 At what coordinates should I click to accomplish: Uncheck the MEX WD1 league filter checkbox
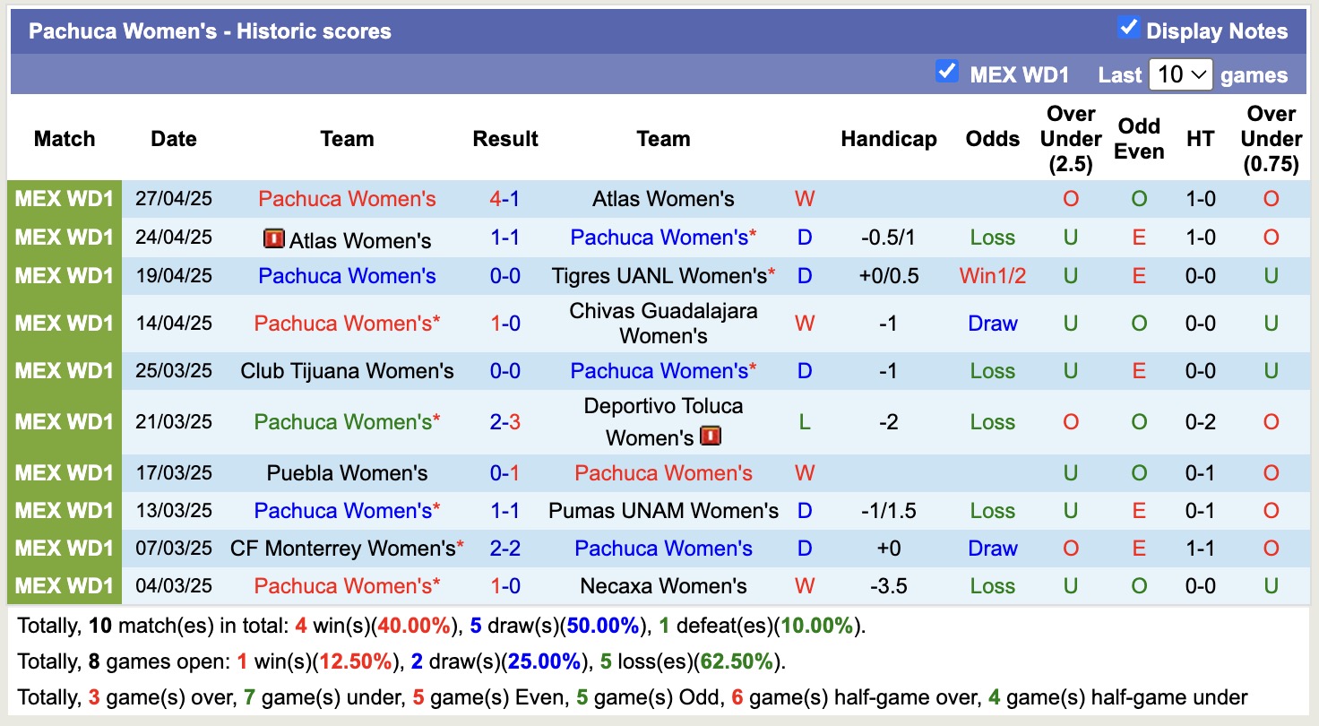946,72
